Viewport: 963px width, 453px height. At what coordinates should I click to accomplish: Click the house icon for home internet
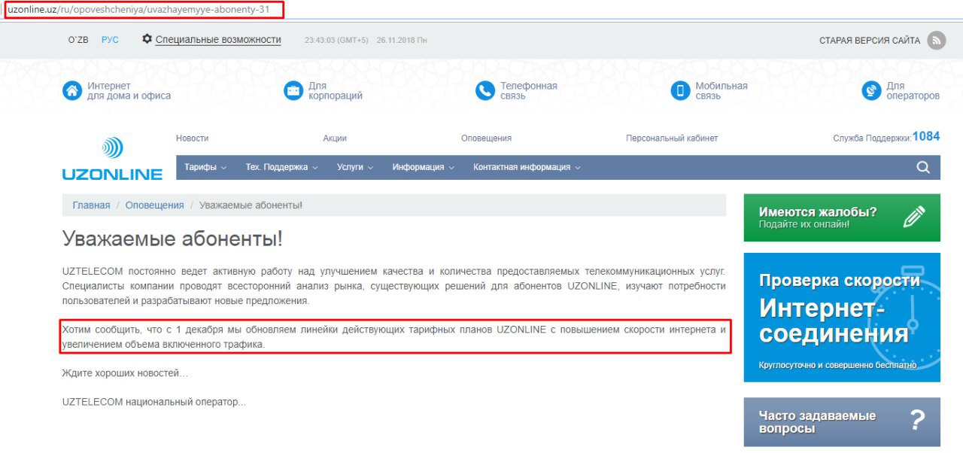pos(72,91)
